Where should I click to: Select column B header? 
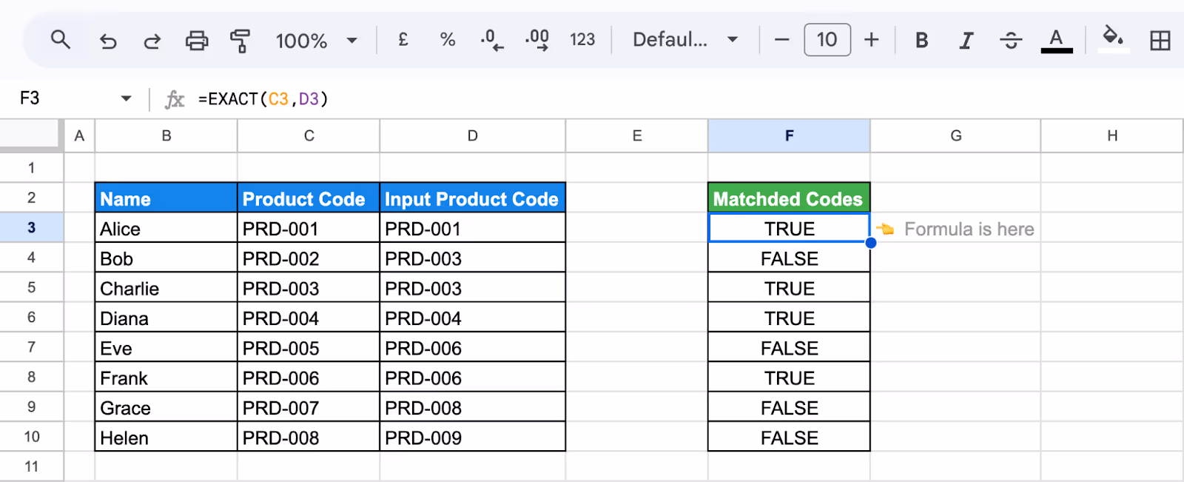point(166,135)
